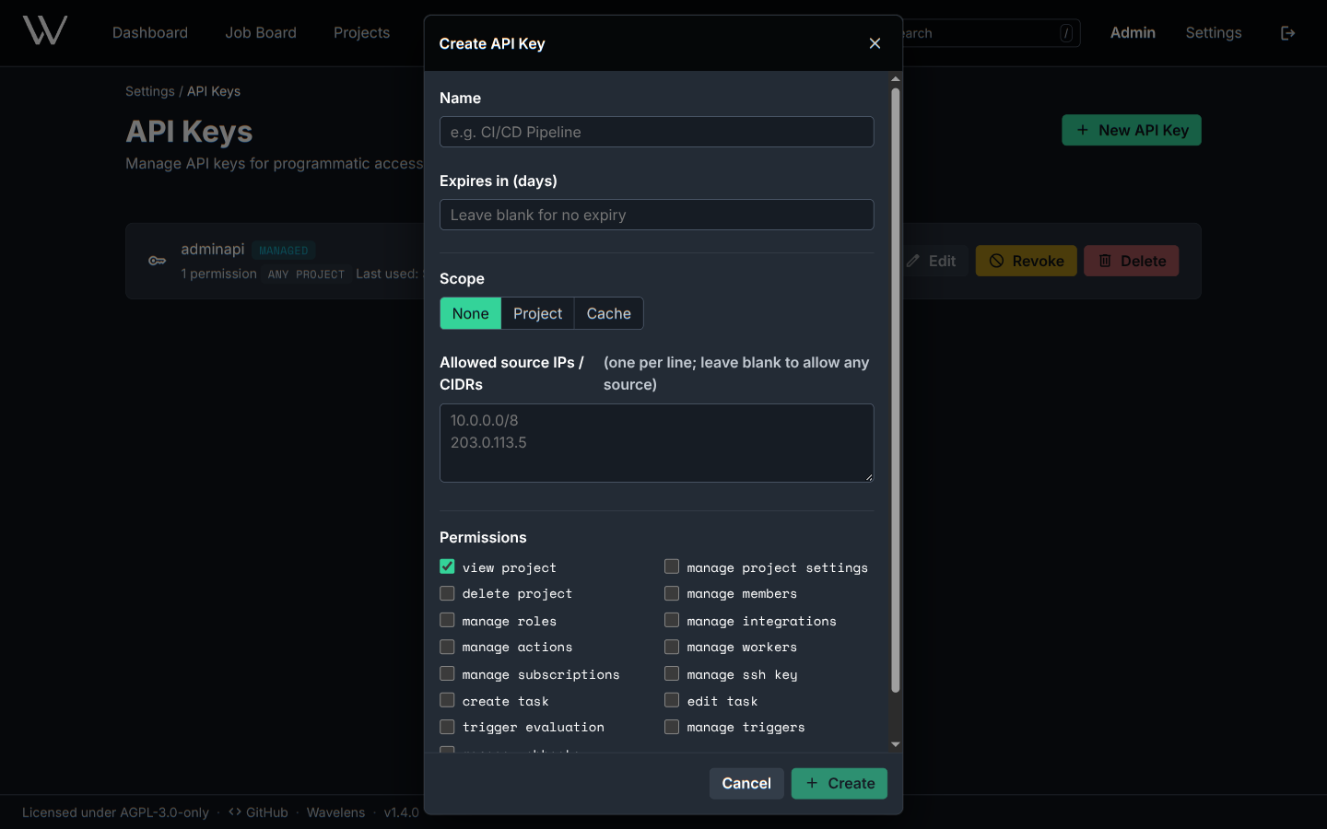Click the logout icon in top bar
This screenshot has width=1327, height=829.
[x=1288, y=33]
